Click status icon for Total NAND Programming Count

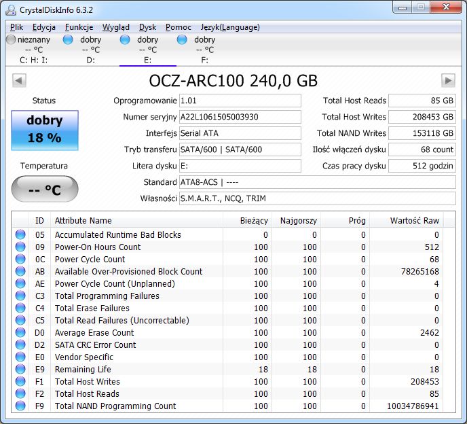click(20, 406)
